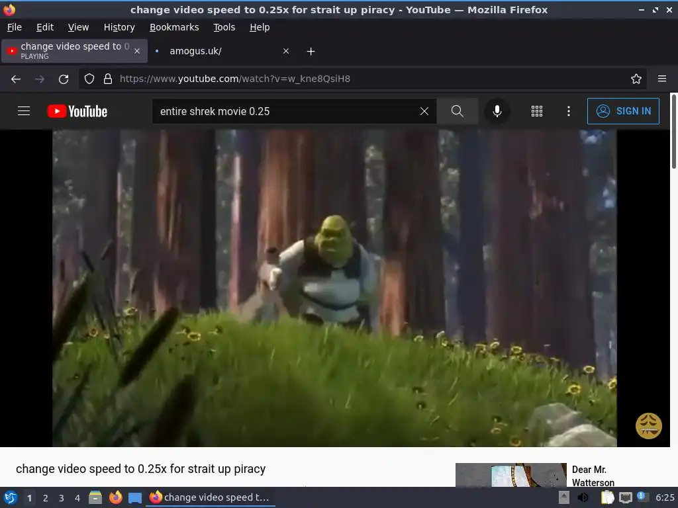This screenshot has height=508, width=678.
Task: Open the Edit menu
Action: 45,27
